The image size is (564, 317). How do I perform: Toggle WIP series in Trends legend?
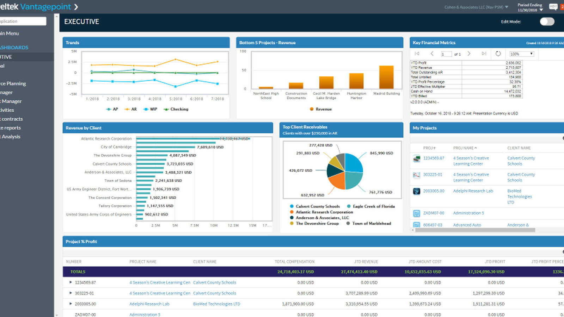click(150, 109)
